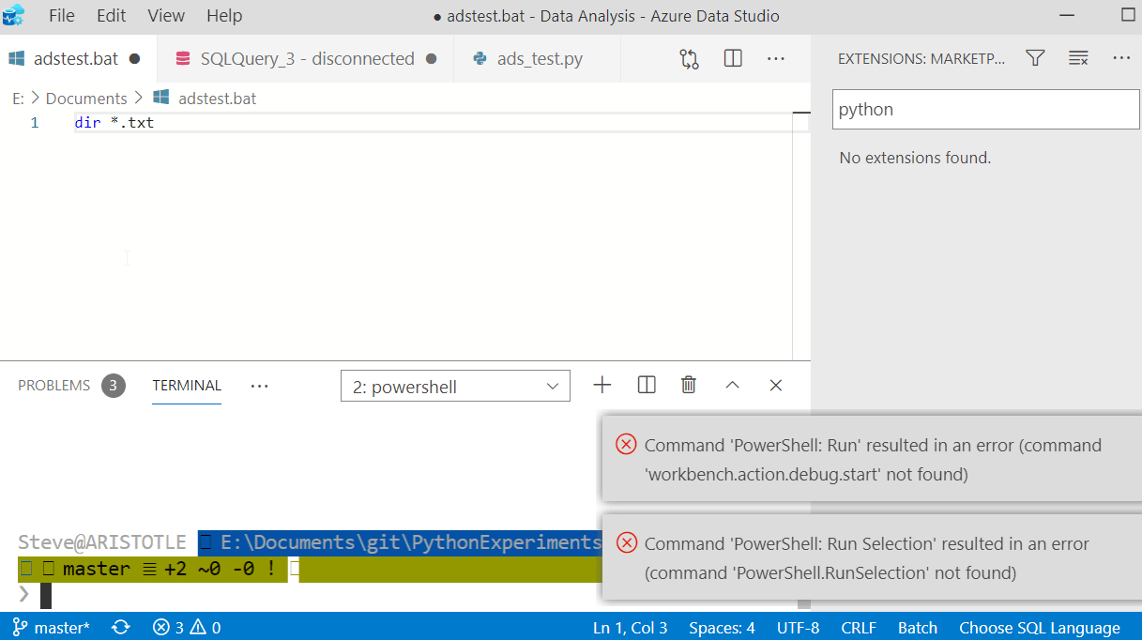1142x640 pixels.
Task: Open the File menu
Action: tap(61, 16)
